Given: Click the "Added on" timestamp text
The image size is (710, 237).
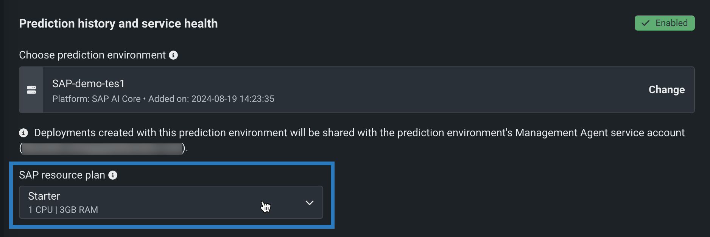Looking at the screenshot, I should pos(211,99).
